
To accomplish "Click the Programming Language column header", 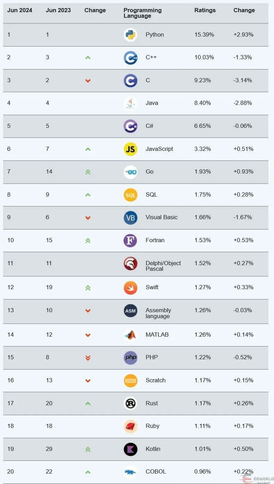I will coord(142,13).
